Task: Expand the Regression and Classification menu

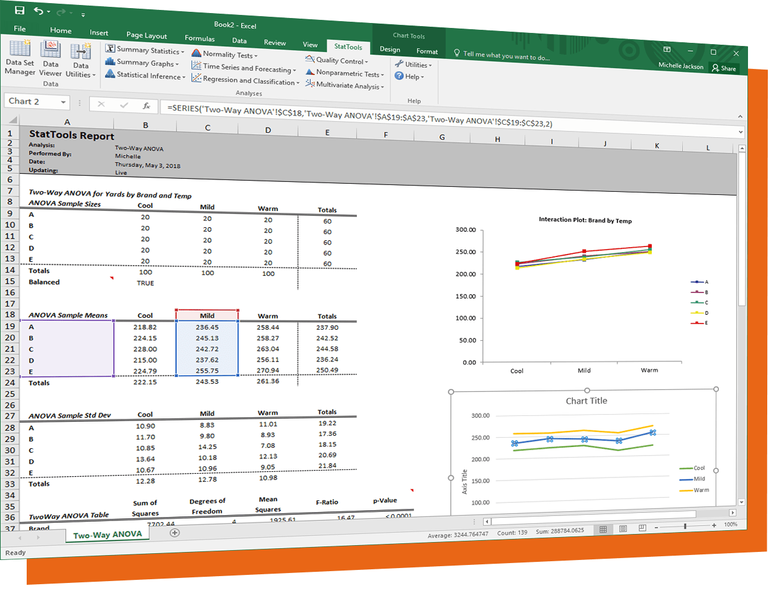Action: click(x=246, y=81)
